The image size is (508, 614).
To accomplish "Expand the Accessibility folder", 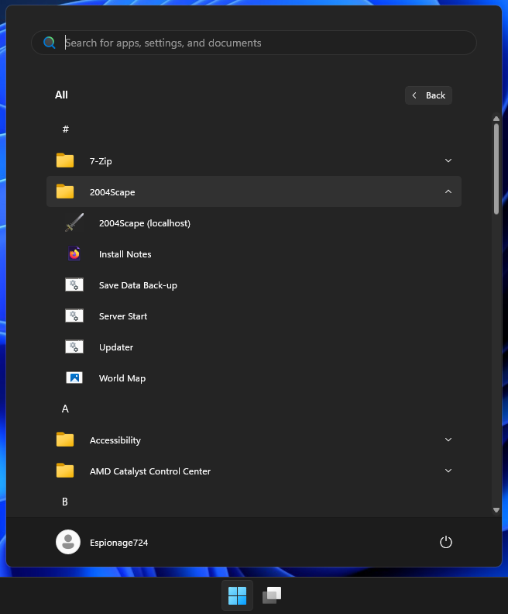I will pyautogui.click(x=448, y=440).
